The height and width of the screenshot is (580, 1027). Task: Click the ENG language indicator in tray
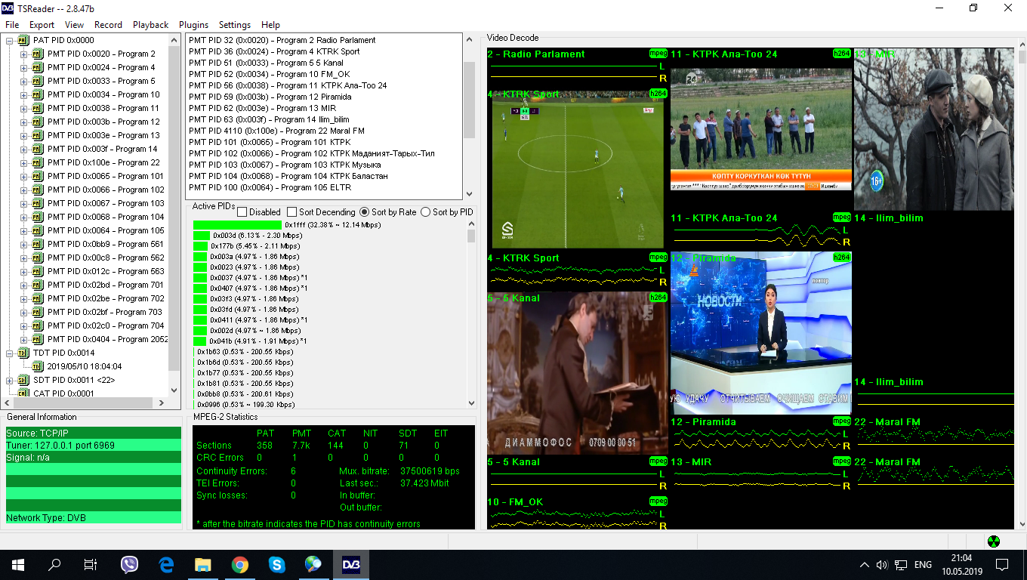click(923, 564)
